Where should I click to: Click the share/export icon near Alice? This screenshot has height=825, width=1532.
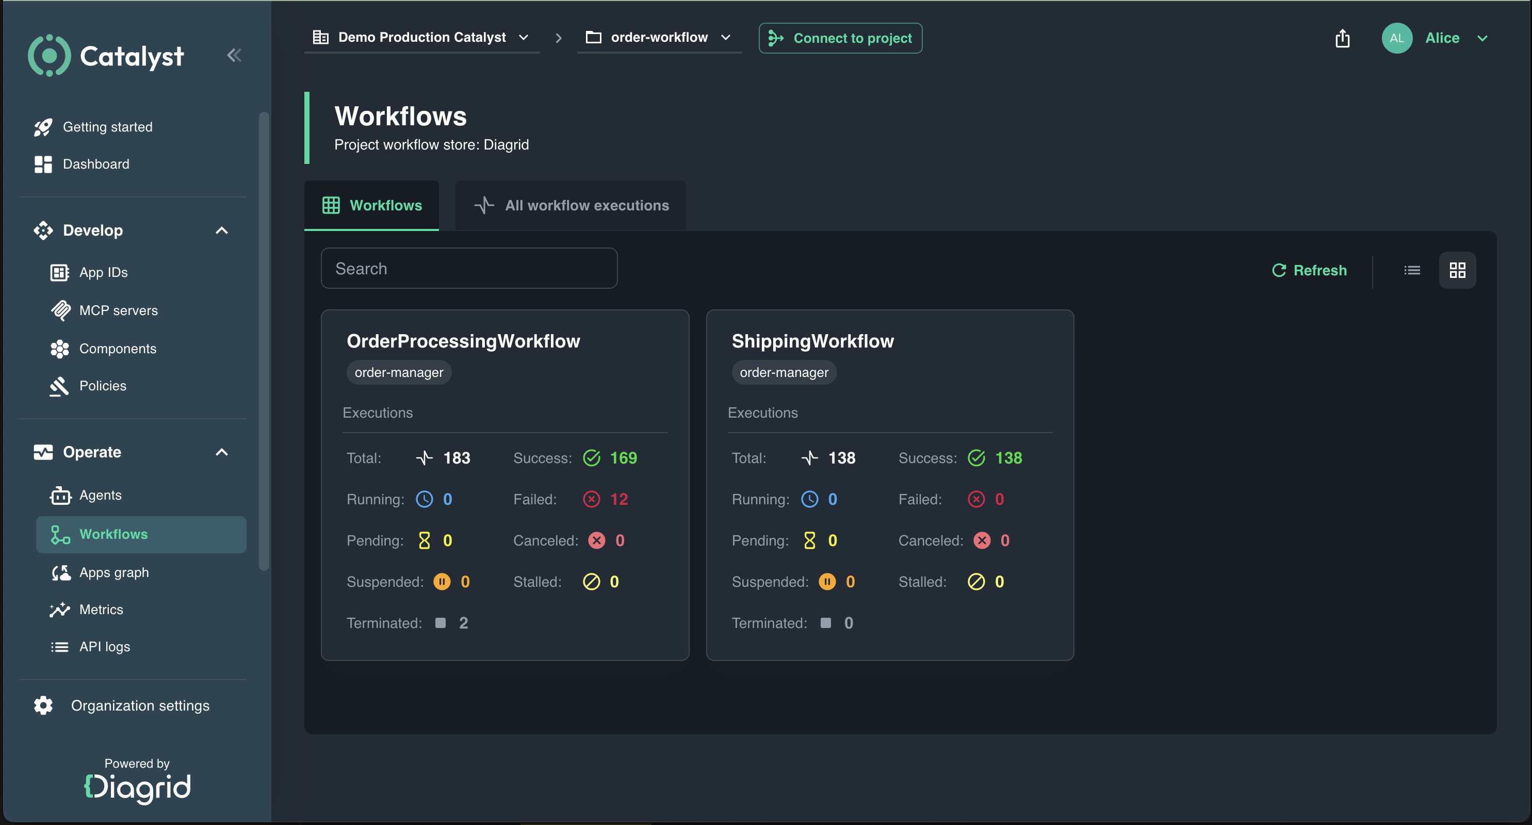(x=1342, y=39)
